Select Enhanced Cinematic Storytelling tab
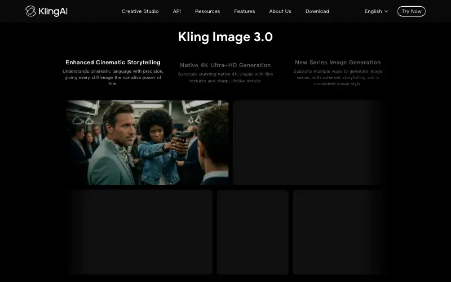This screenshot has width=451, height=282. click(x=113, y=73)
